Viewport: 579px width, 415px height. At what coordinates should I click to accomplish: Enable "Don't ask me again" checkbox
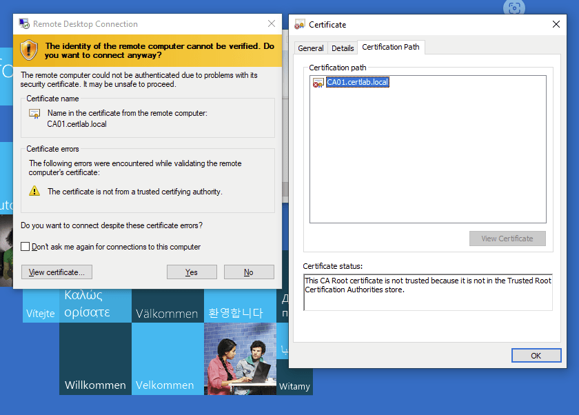coord(26,247)
